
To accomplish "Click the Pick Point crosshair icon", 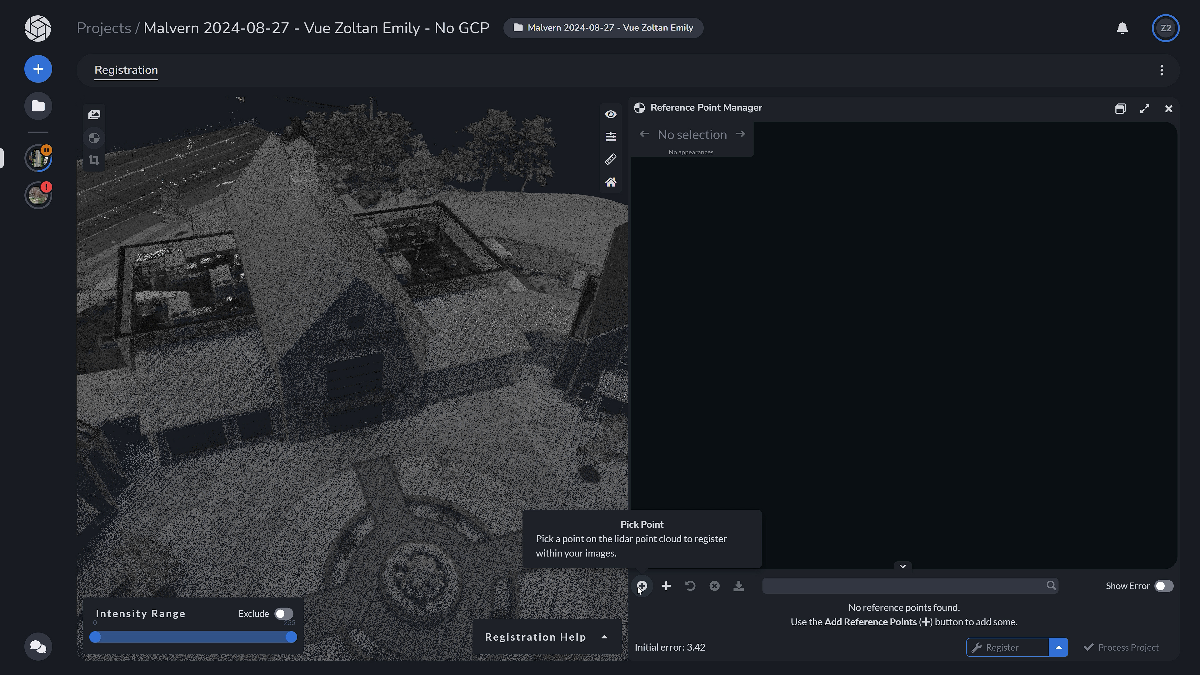I will 642,586.
